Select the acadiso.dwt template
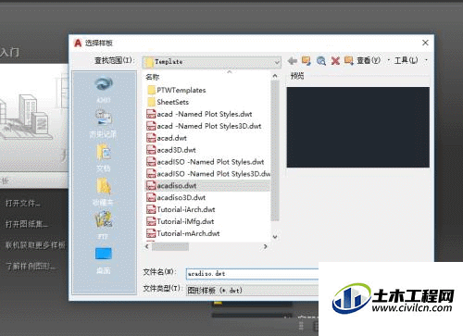463x336 pixels. pyautogui.click(x=207, y=186)
